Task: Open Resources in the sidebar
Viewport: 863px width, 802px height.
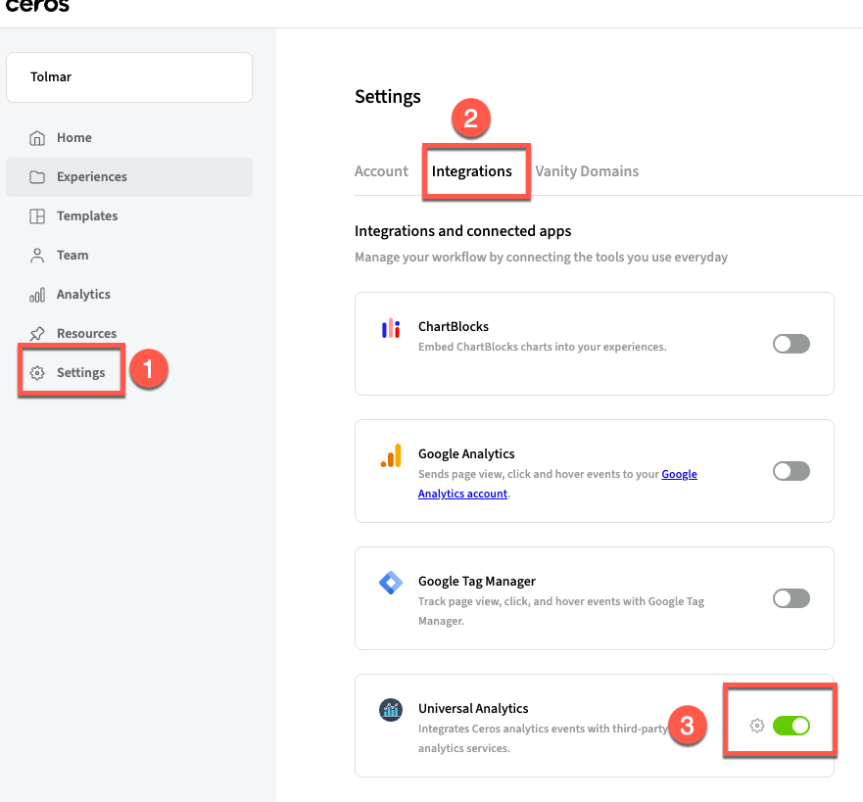Action: (x=129, y=333)
